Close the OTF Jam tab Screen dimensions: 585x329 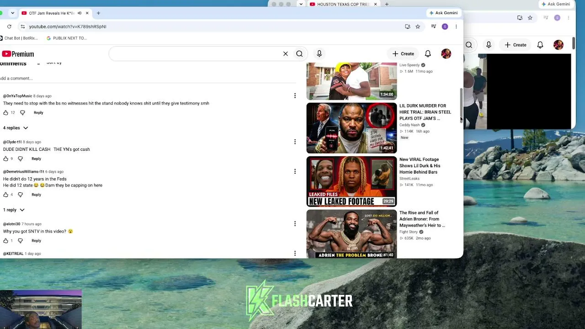click(x=87, y=13)
